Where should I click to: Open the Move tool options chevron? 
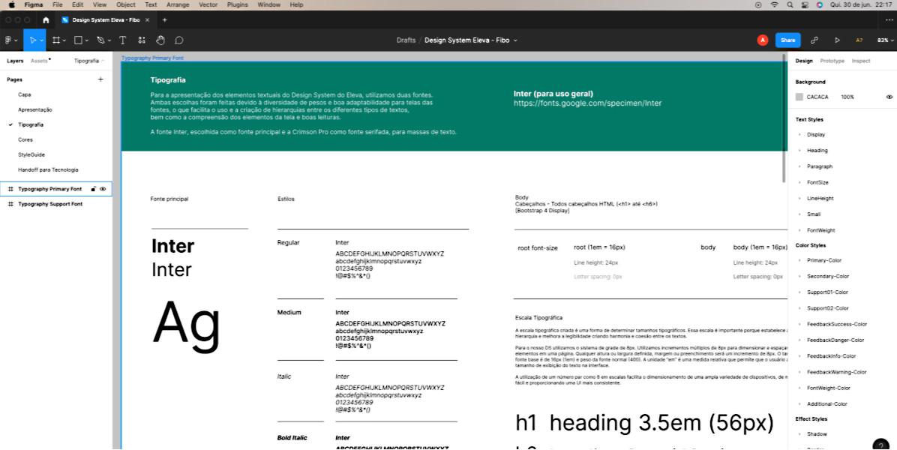pyautogui.click(x=41, y=40)
